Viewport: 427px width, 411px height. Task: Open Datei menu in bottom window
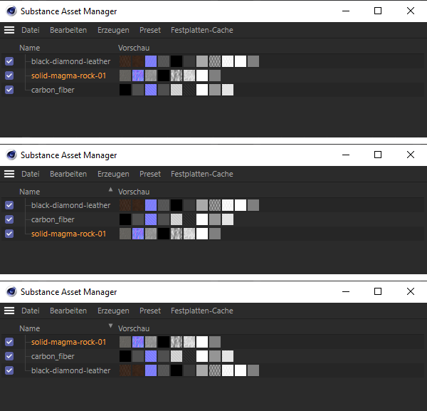[31, 311]
